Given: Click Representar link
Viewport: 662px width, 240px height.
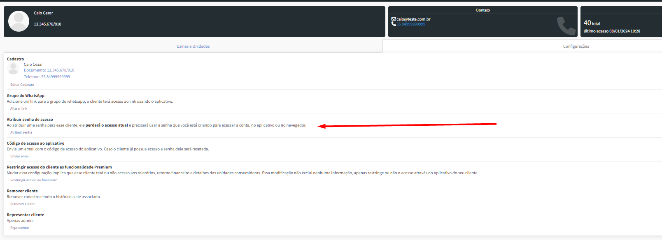Looking at the screenshot, I should point(20,228).
